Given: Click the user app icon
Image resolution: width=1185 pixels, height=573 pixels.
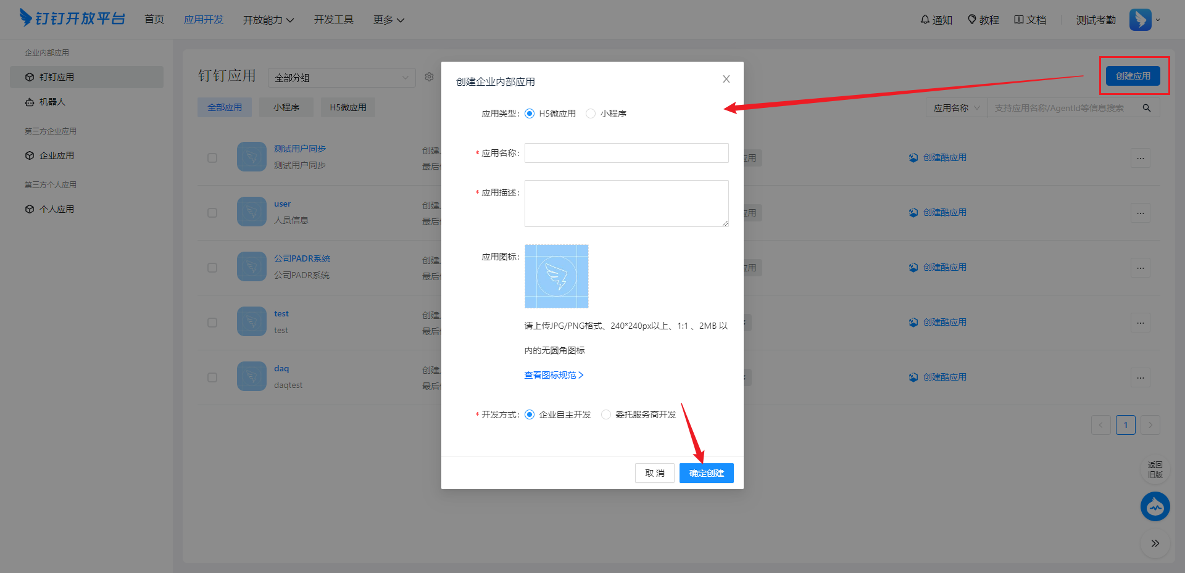Looking at the screenshot, I should [x=252, y=212].
